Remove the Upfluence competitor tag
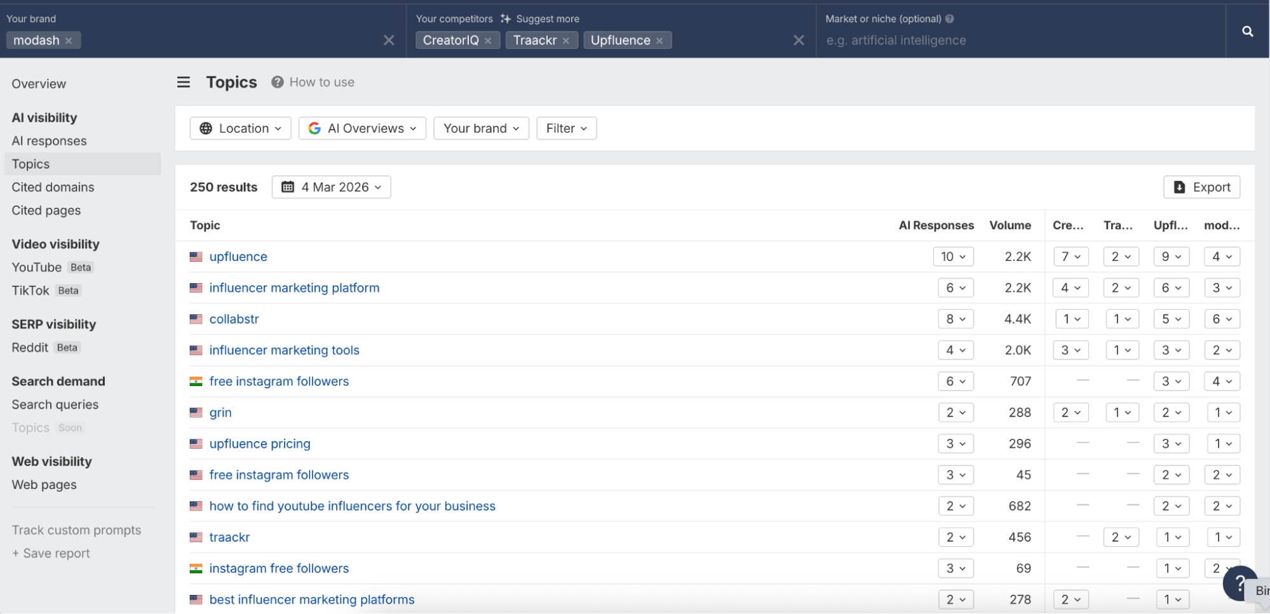The width and height of the screenshot is (1270, 614). tap(659, 41)
